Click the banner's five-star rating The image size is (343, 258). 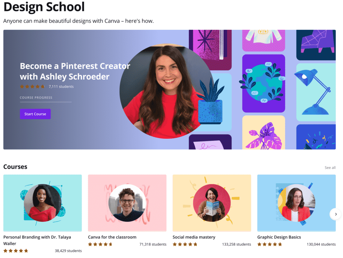click(32, 86)
